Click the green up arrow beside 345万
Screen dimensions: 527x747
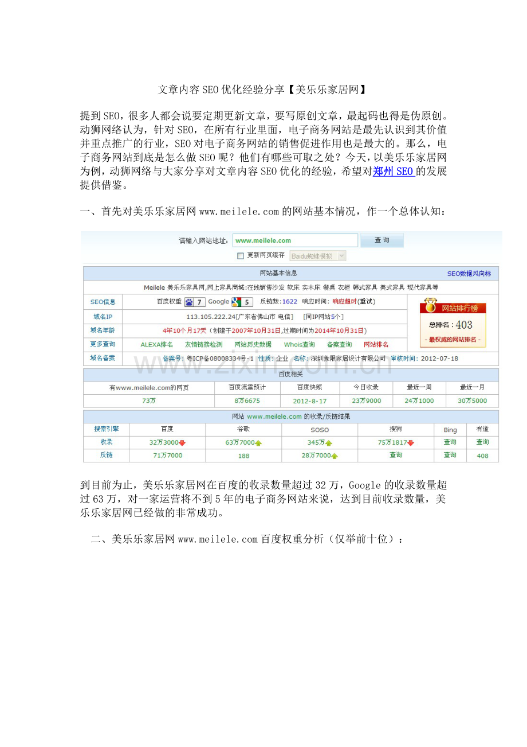pyautogui.click(x=329, y=443)
